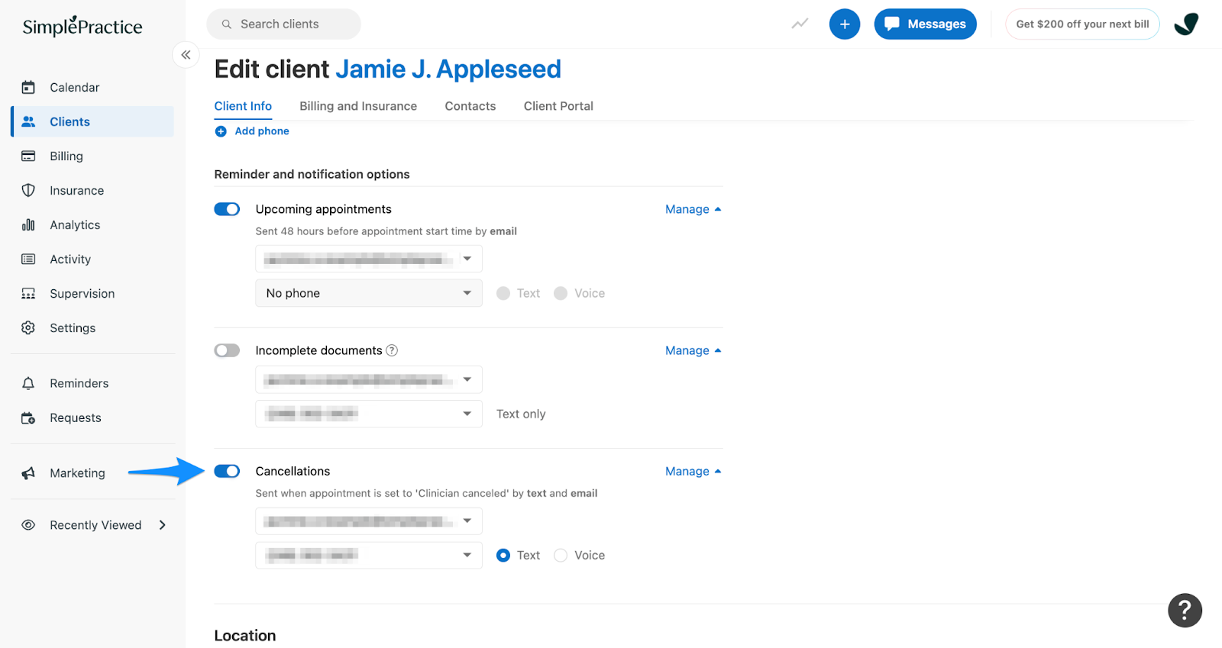Viewport: 1222px width, 648px height.
Task: Open Reminders bell icon
Action: [x=28, y=383]
